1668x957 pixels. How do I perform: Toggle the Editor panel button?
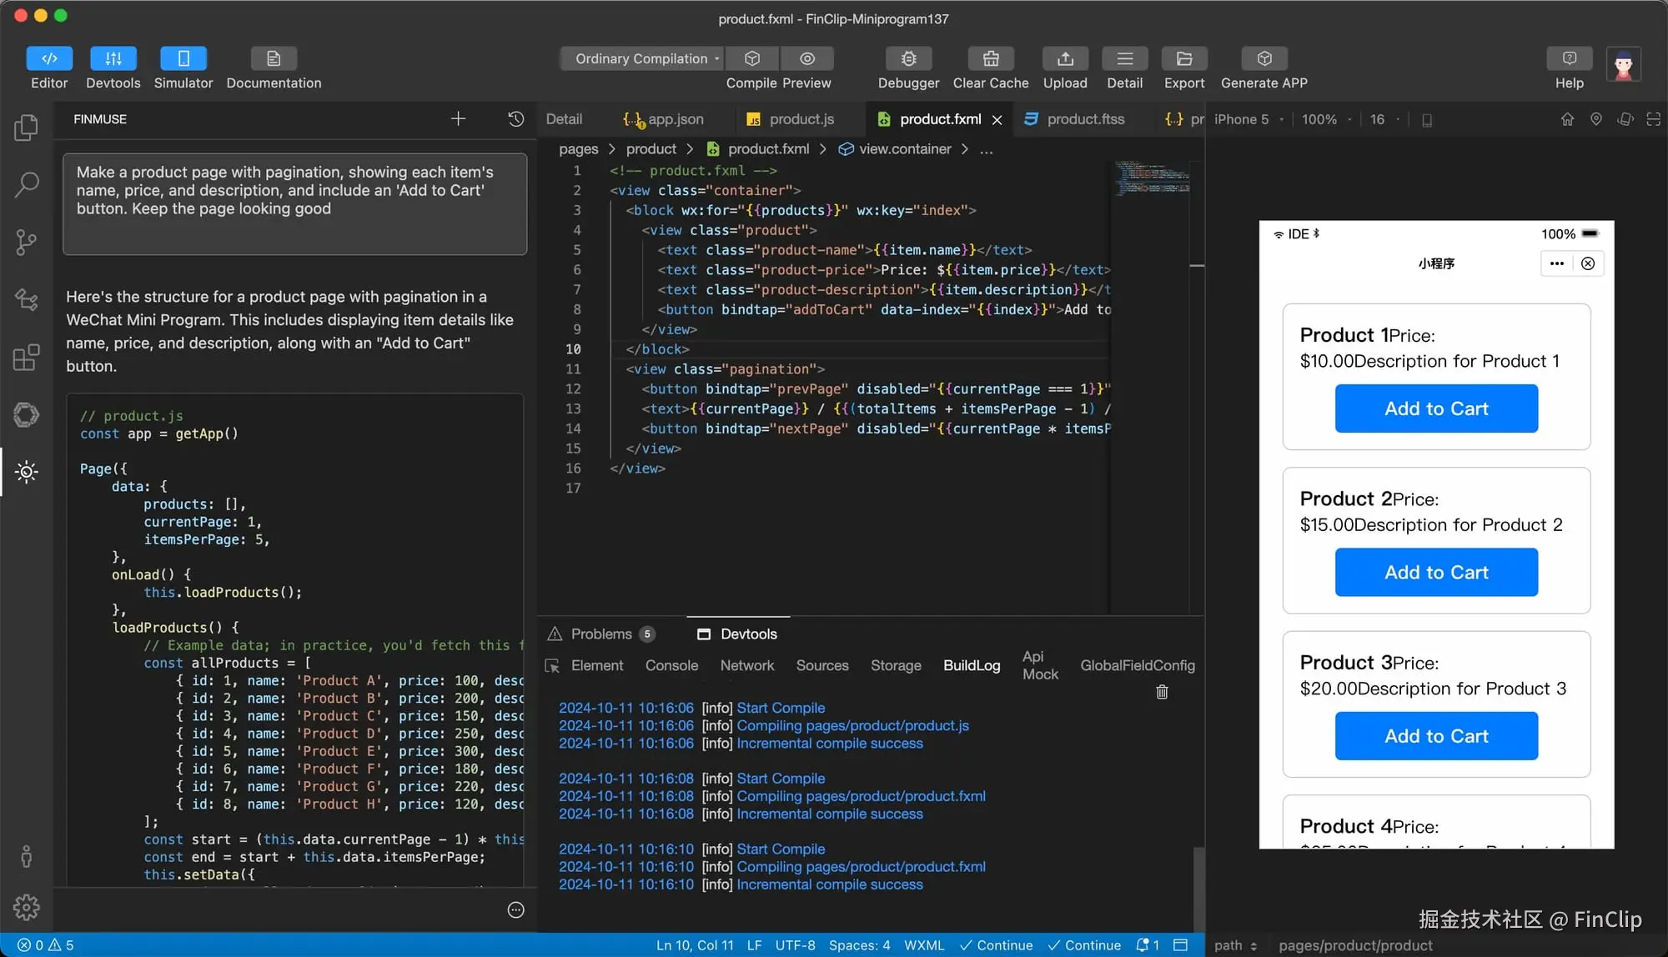click(49, 59)
